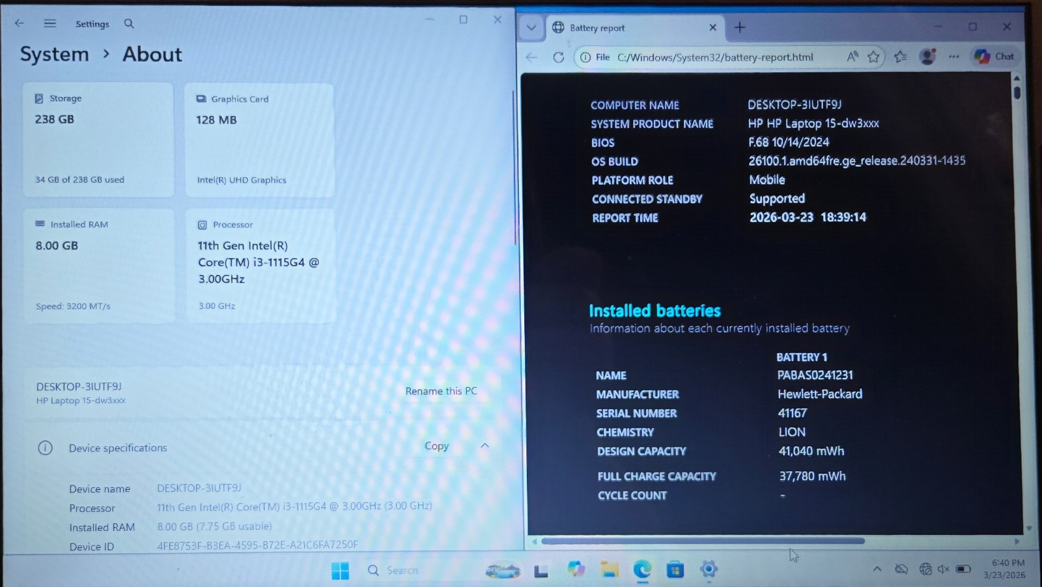
Task: Click the Settings search magnifier icon
Action: 129,23
